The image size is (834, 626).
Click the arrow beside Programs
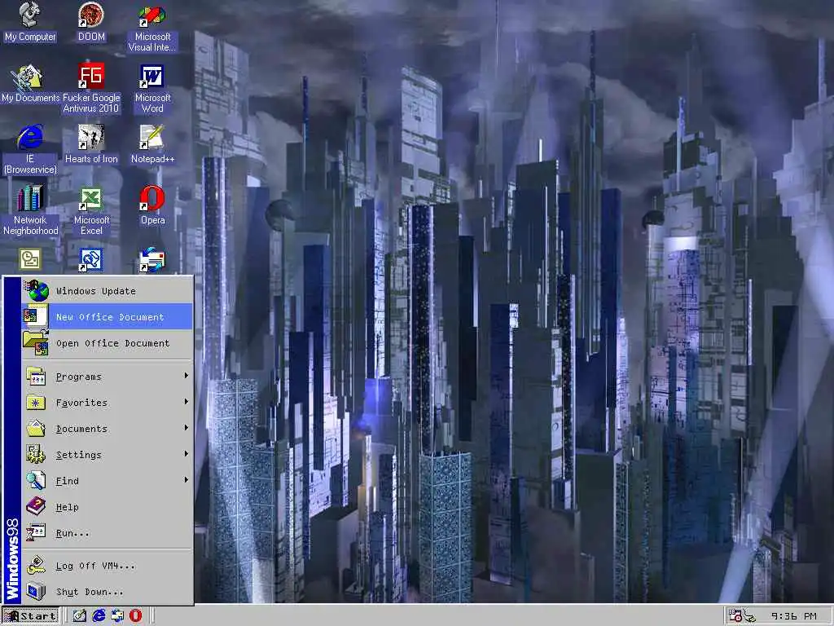pos(187,376)
